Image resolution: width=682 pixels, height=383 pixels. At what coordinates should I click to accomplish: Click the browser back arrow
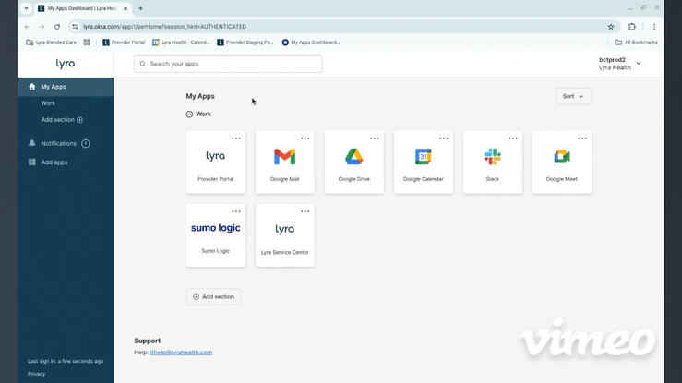tap(27, 27)
